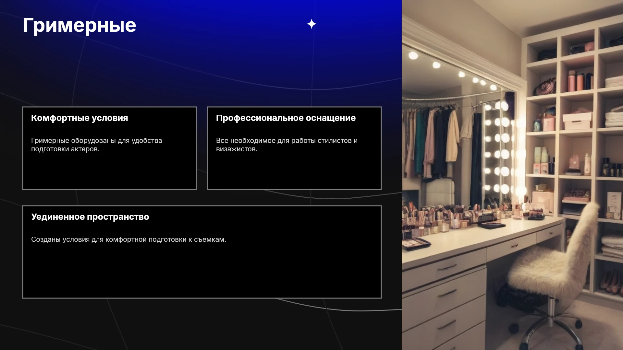The image size is (623, 350).
Task: Click the four-pointed star sparkle icon
Action: [311, 24]
